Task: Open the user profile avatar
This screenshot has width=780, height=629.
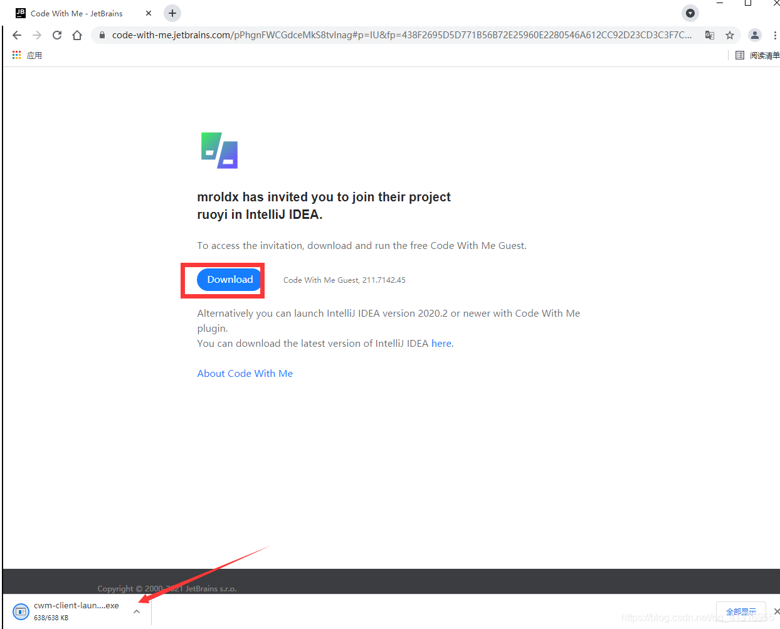Action: [x=755, y=35]
